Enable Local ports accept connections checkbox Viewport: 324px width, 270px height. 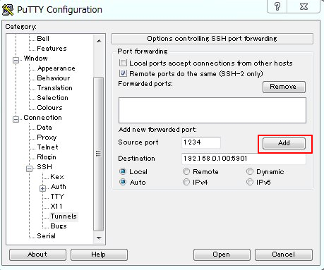click(x=123, y=63)
